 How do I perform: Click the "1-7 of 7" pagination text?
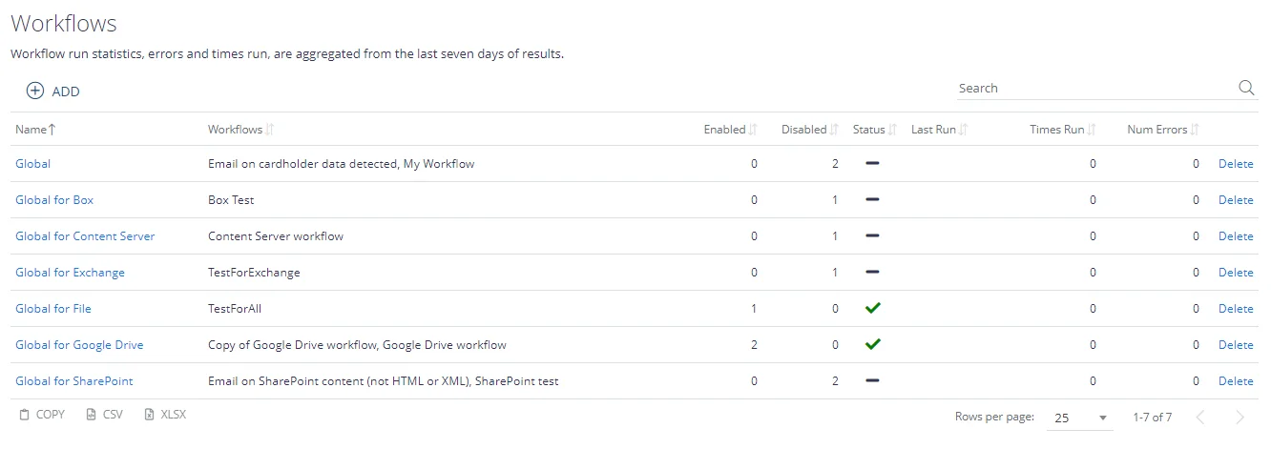[x=1153, y=418]
